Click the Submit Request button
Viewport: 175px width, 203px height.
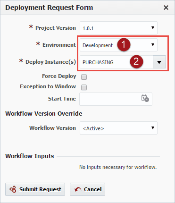[35, 189]
